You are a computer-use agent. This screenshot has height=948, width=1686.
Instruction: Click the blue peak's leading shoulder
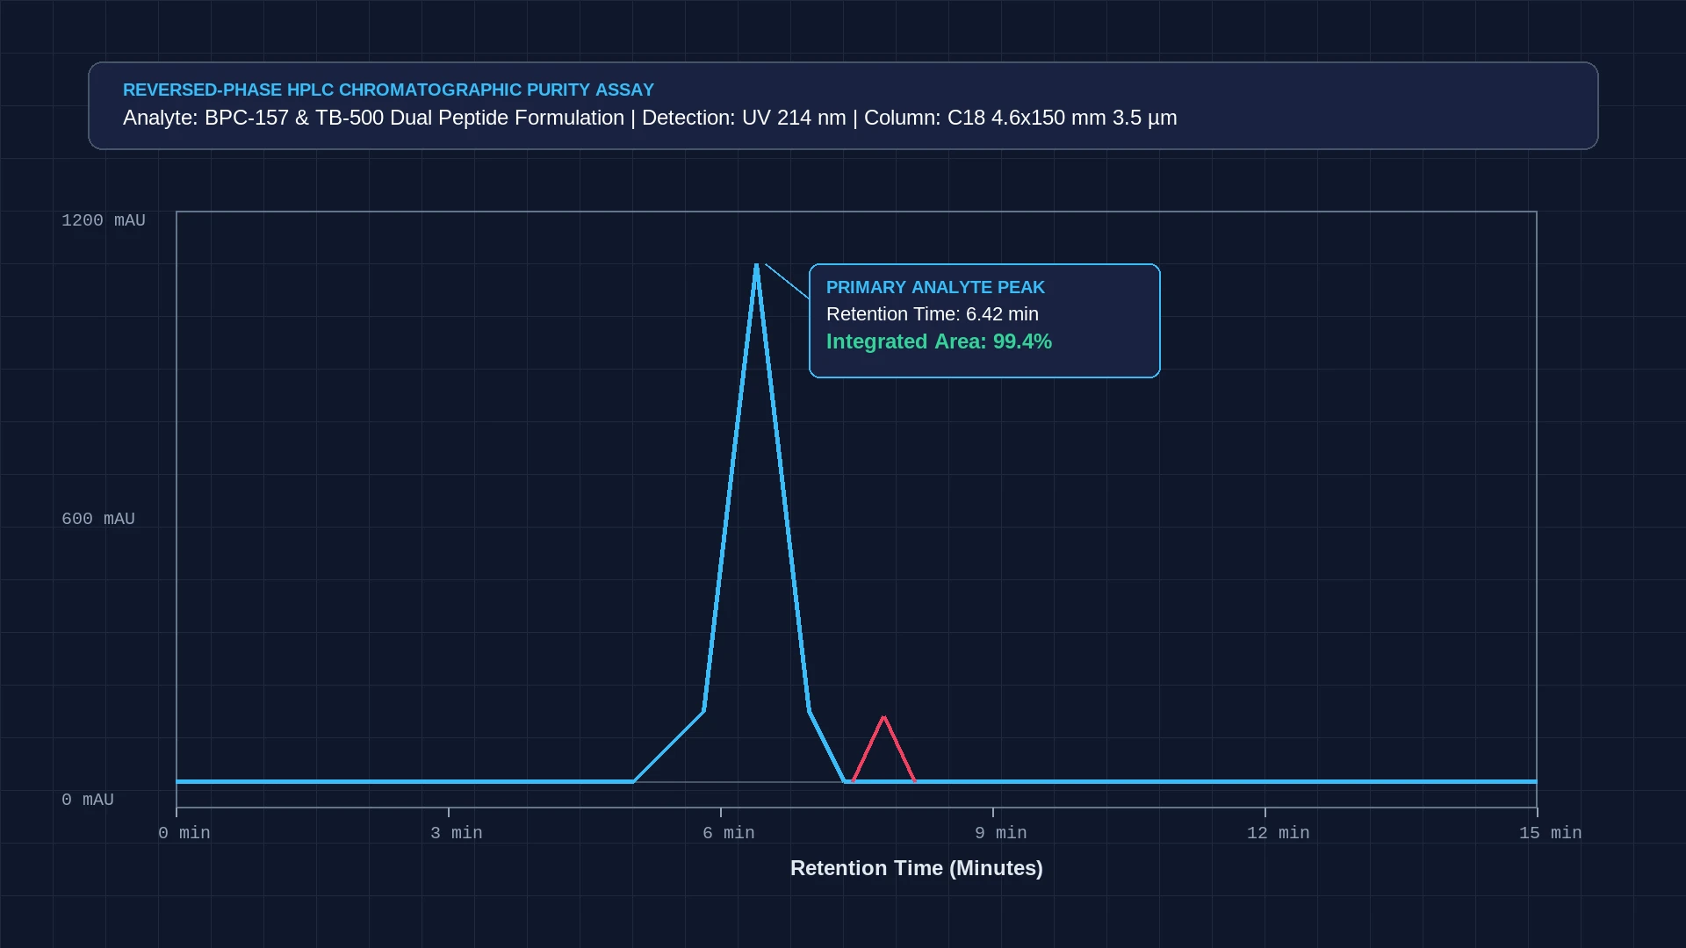click(669, 746)
